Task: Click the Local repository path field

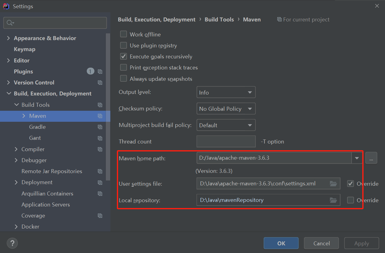Action: click(268, 200)
